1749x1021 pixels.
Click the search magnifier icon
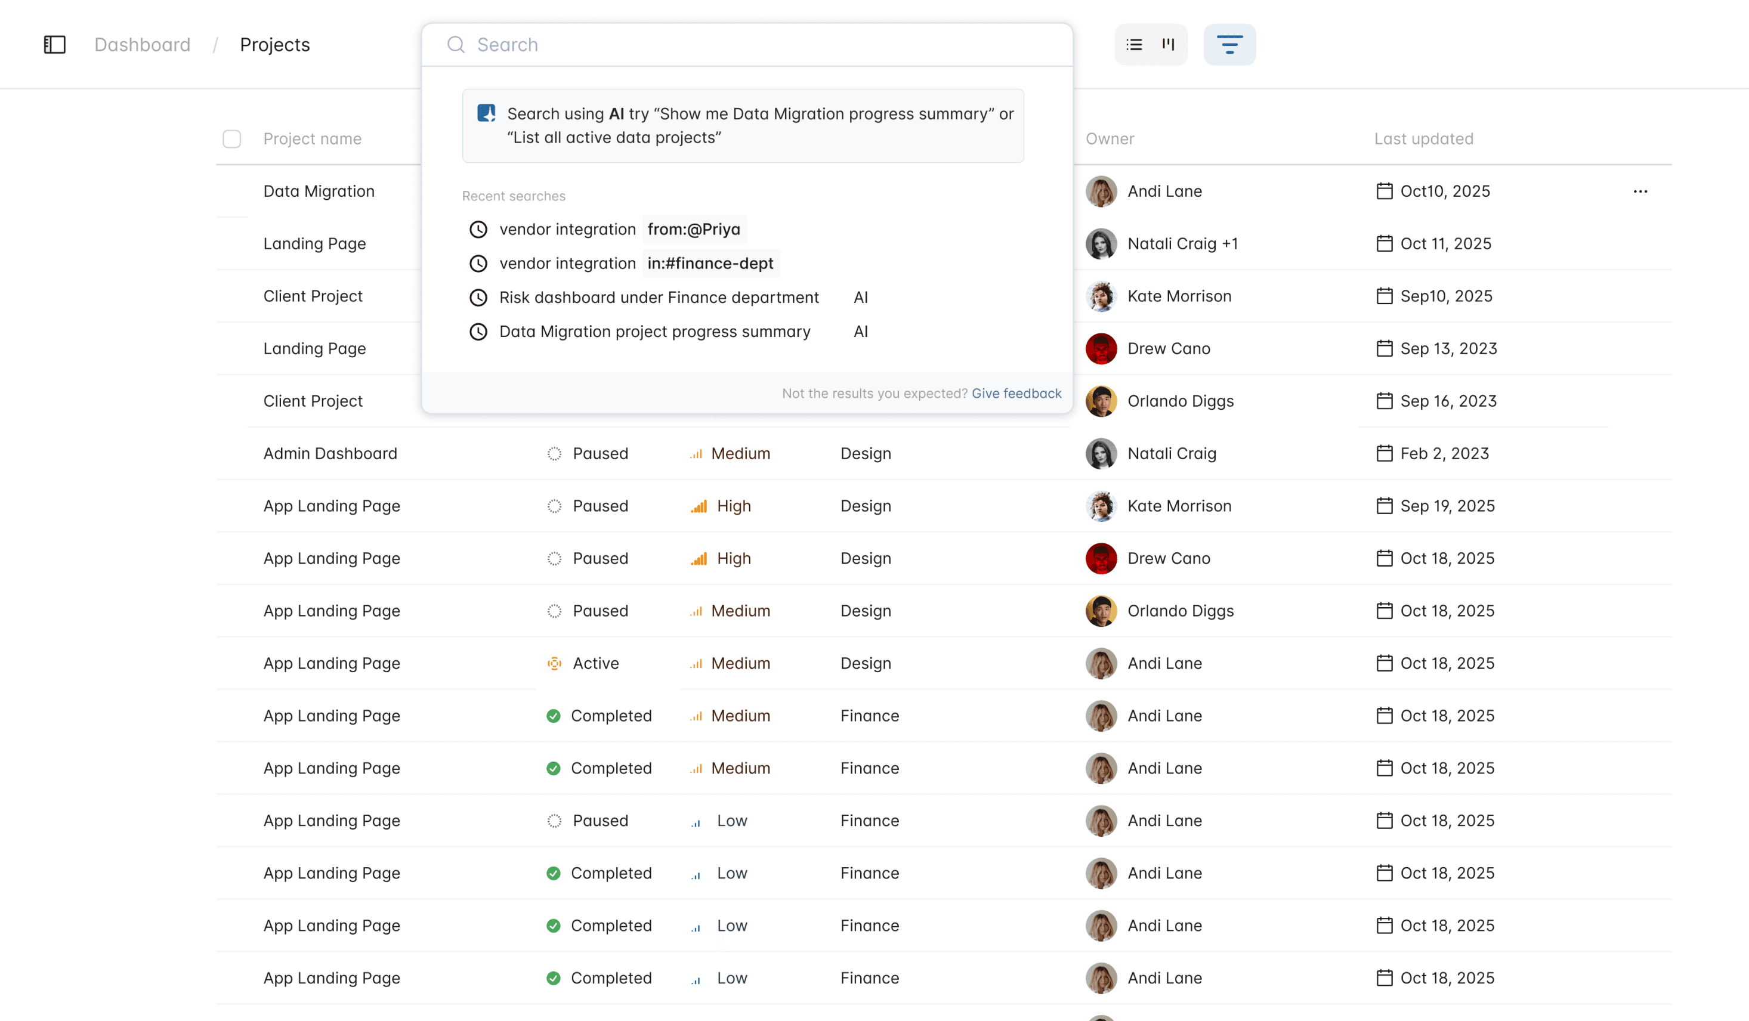click(456, 44)
